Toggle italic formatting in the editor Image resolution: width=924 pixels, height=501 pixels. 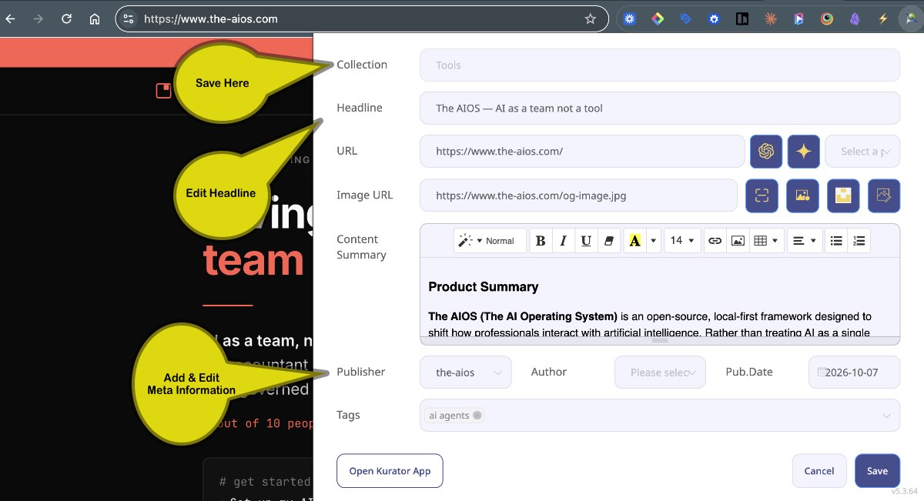point(564,241)
